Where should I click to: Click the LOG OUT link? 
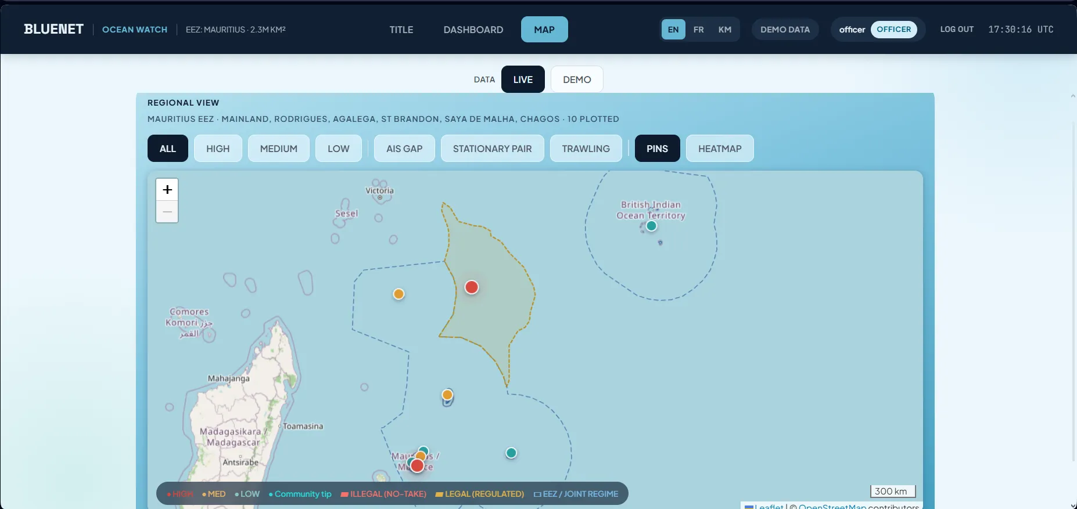957,30
